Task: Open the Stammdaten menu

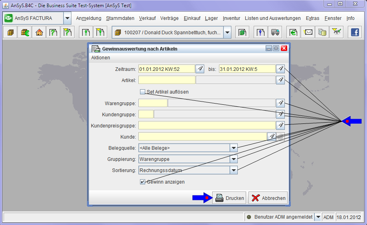Action: pos(120,18)
